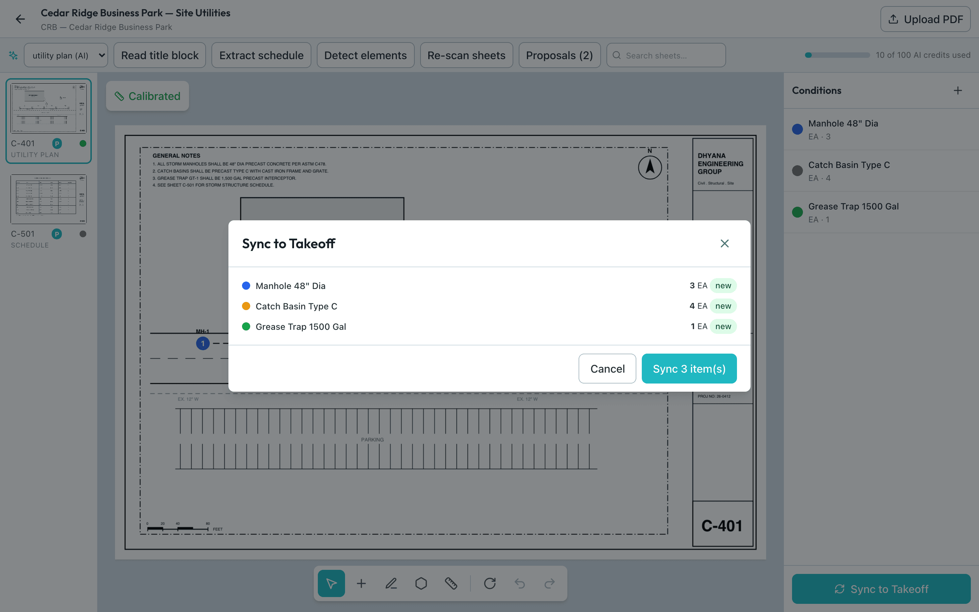Click the refresh rotate tool
This screenshot has height=612, width=979.
[490, 583]
